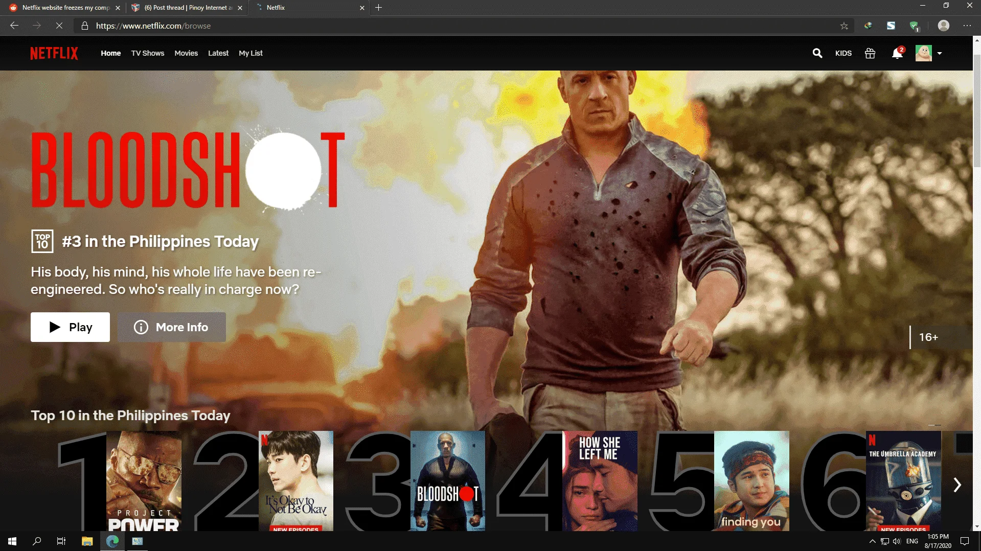Image resolution: width=981 pixels, height=551 pixels.
Task: Open the taskbar clock and date
Action: [938, 541]
